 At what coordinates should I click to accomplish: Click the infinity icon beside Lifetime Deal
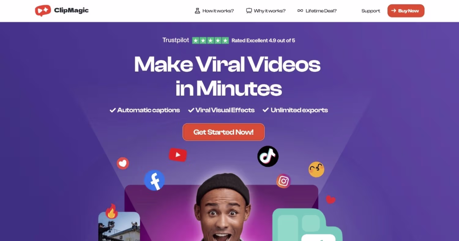click(300, 11)
